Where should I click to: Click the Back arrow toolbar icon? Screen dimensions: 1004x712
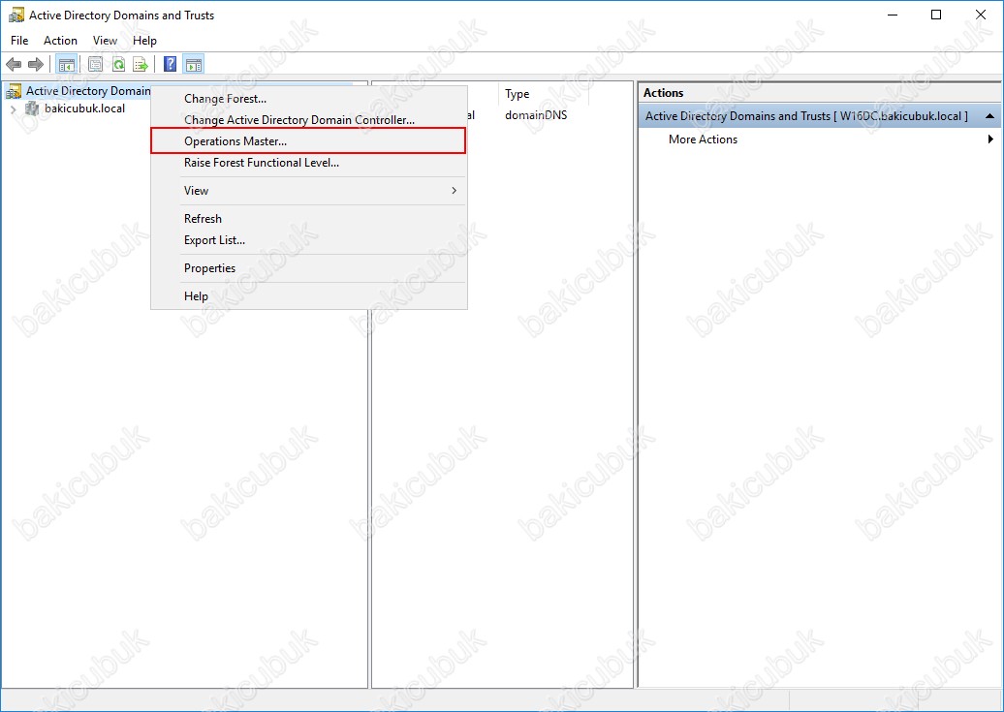tap(14, 64)
